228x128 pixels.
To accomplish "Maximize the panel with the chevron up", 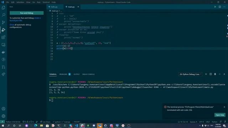I will (220, 74).
